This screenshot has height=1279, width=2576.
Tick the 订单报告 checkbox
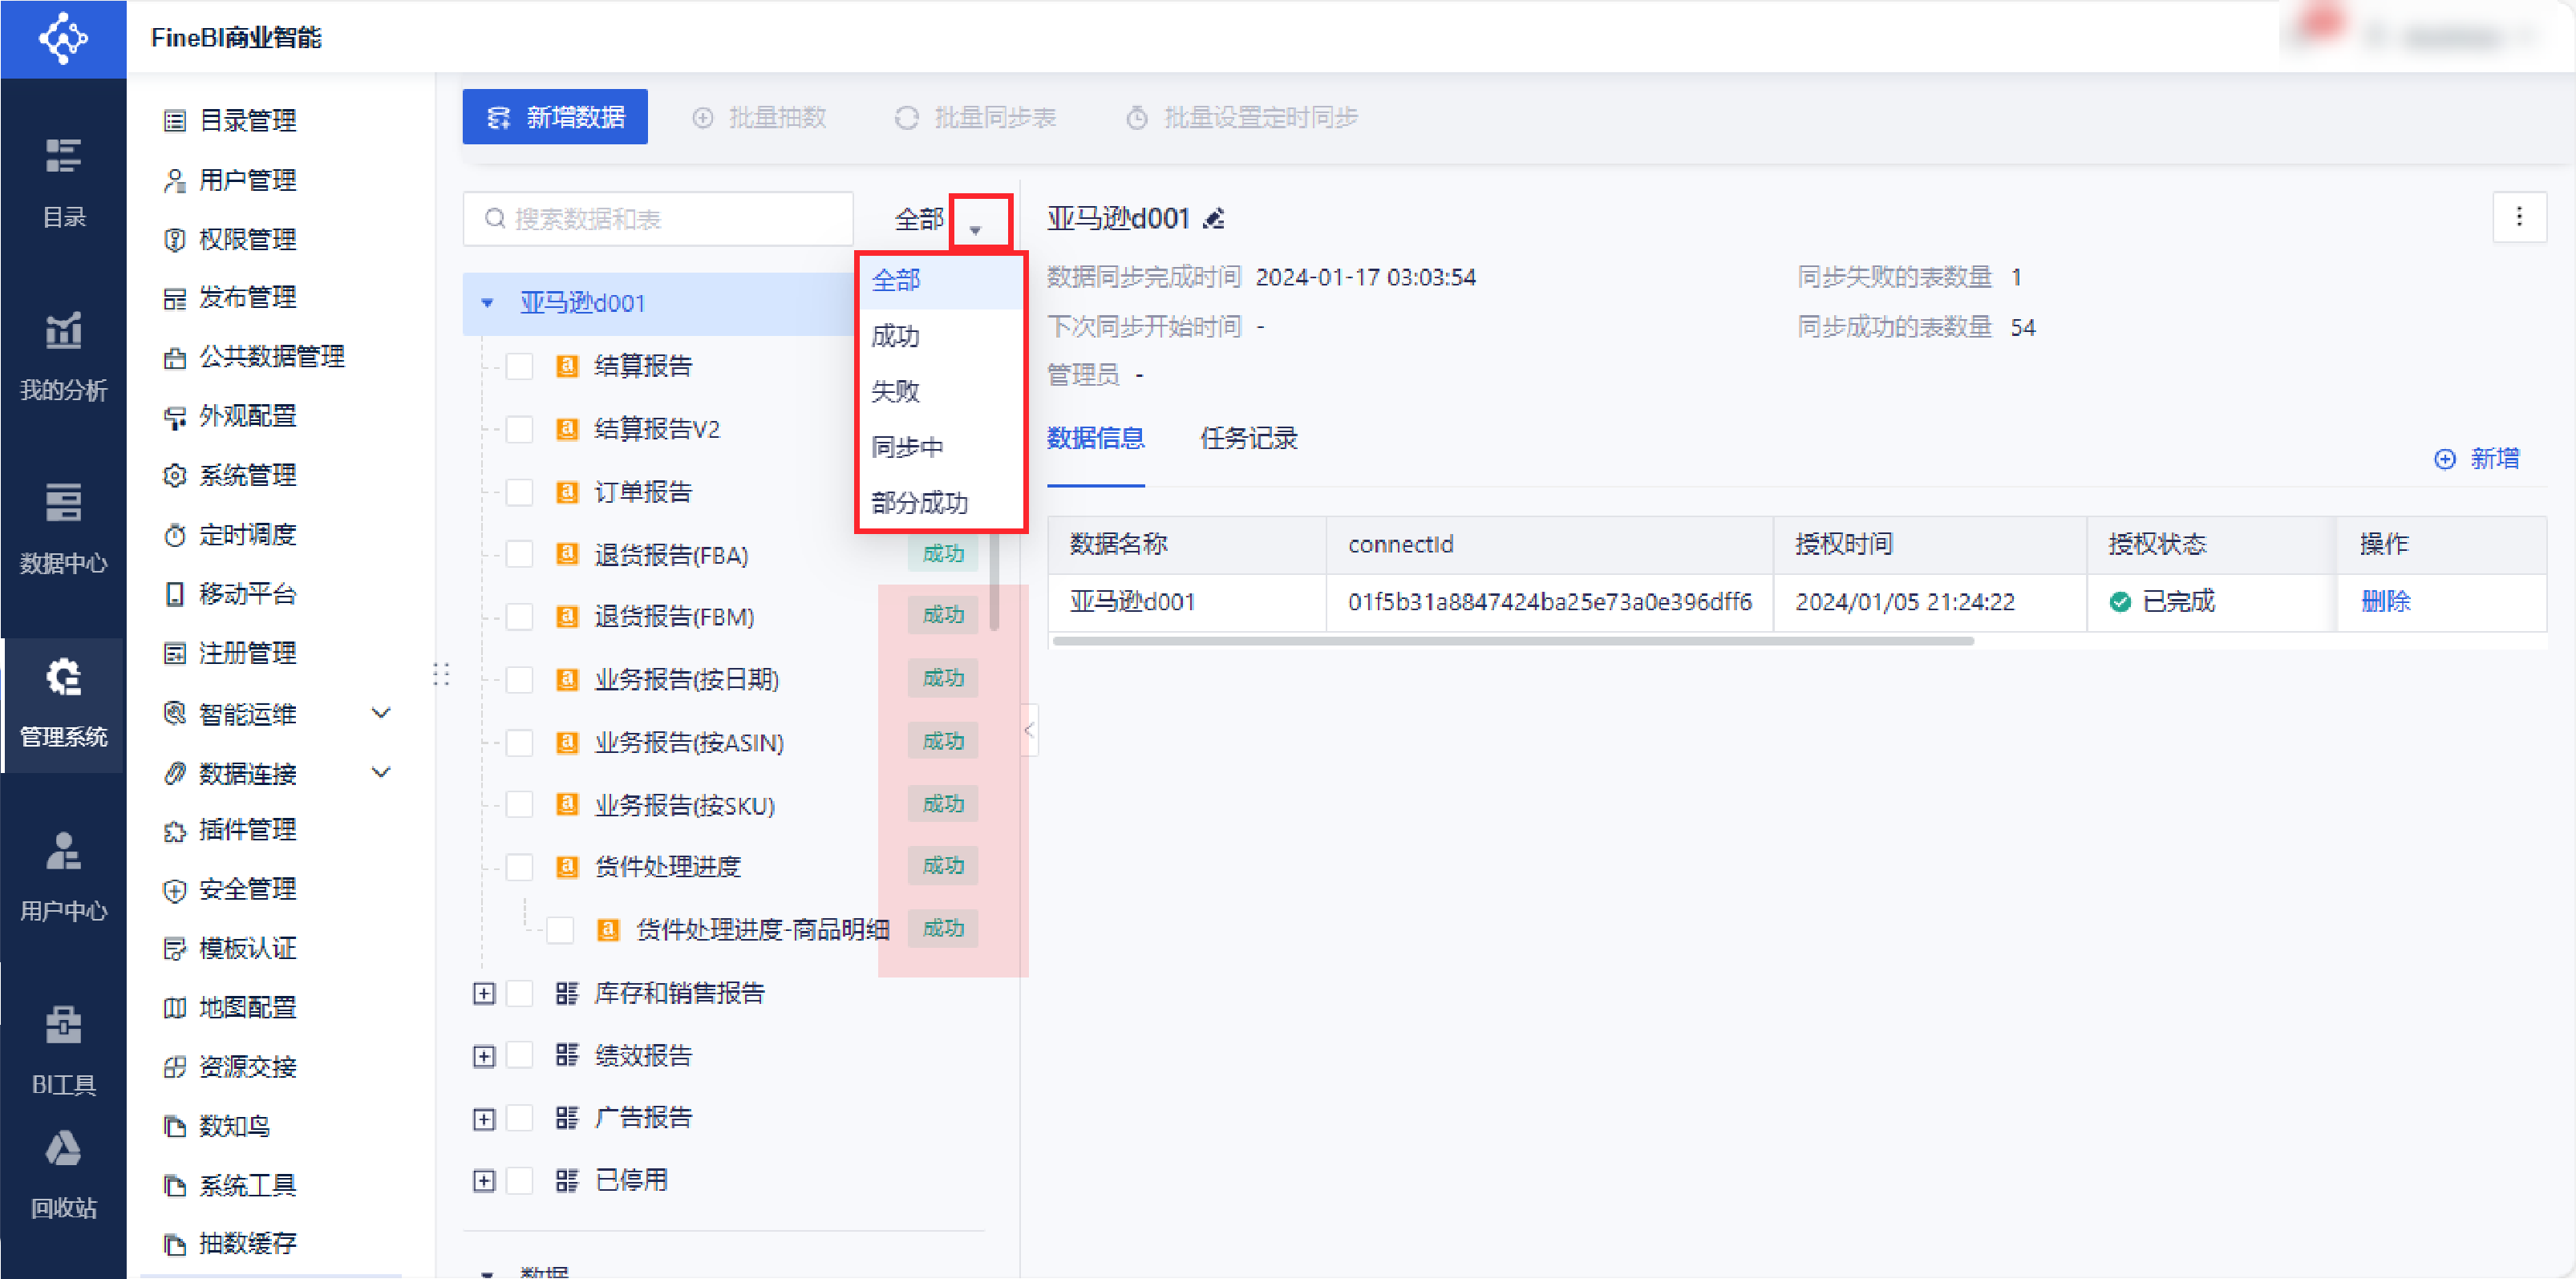[519, 492]
